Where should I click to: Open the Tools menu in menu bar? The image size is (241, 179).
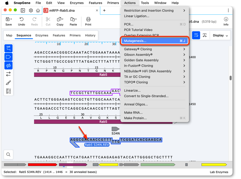145,3
